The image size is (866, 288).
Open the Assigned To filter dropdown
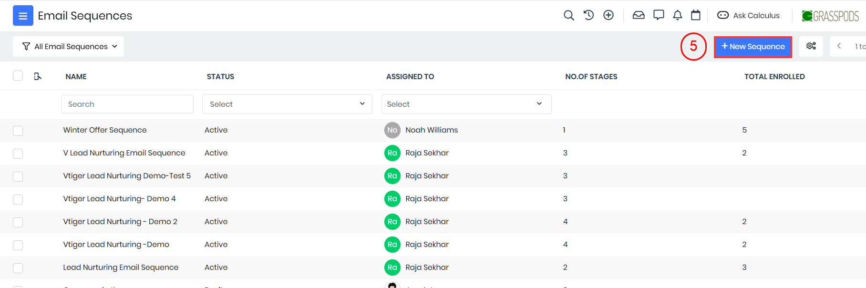466,104
